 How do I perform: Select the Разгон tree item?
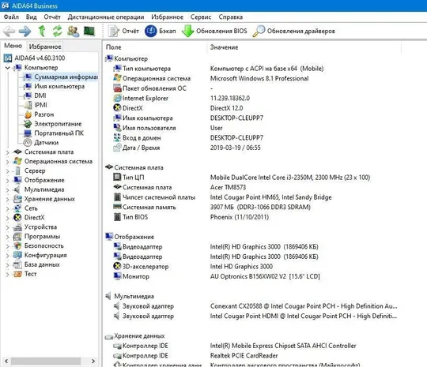tap(39, 114)
